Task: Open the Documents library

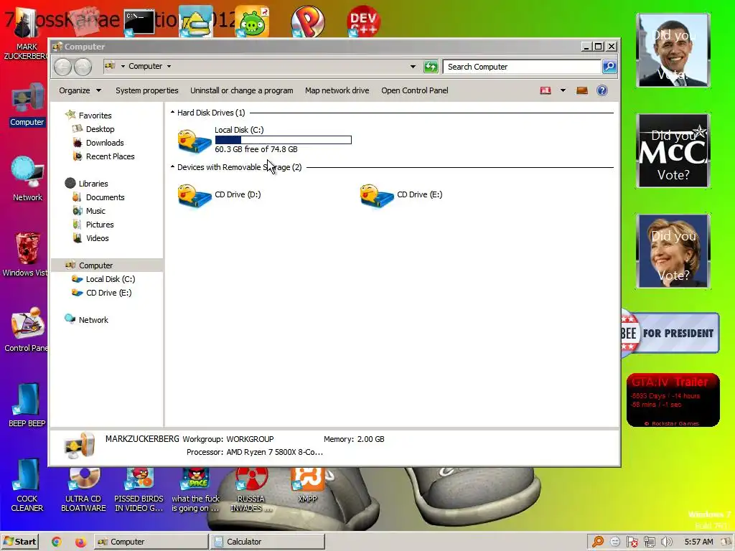Action: (x=105, y=197)
